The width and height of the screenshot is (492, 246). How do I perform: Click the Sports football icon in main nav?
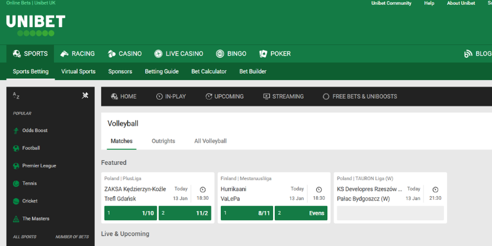click(x=17, y=54)
